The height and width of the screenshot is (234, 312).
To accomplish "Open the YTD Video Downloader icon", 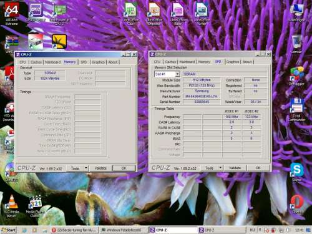I will pyautogui.click(x=9, y=112).
